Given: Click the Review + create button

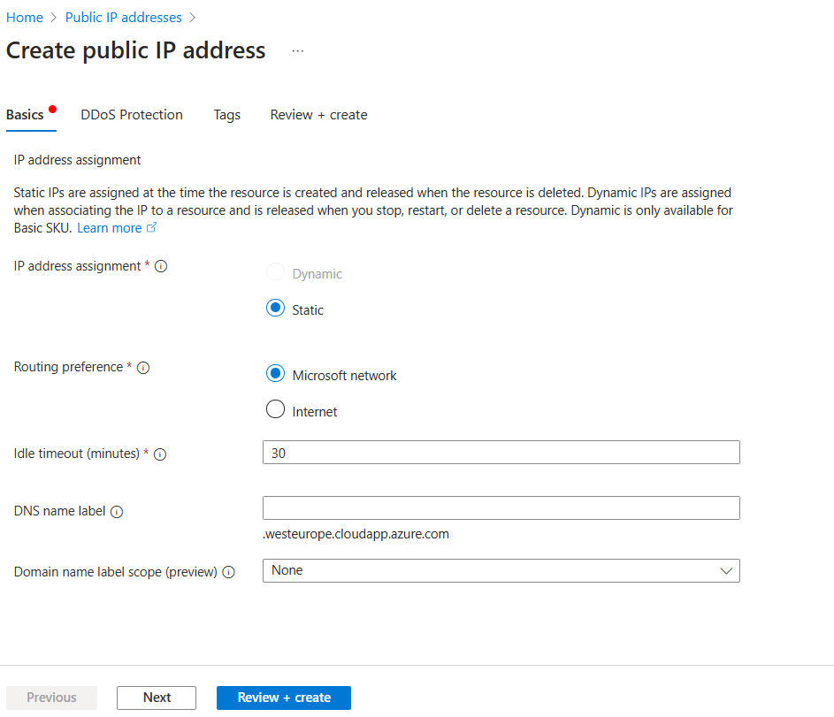Looking at the screenshot, I should tap(283, 698).
